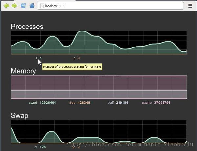Click the Memory heading
The height and width of the screenshot is (151, 197).
(23, 71)
